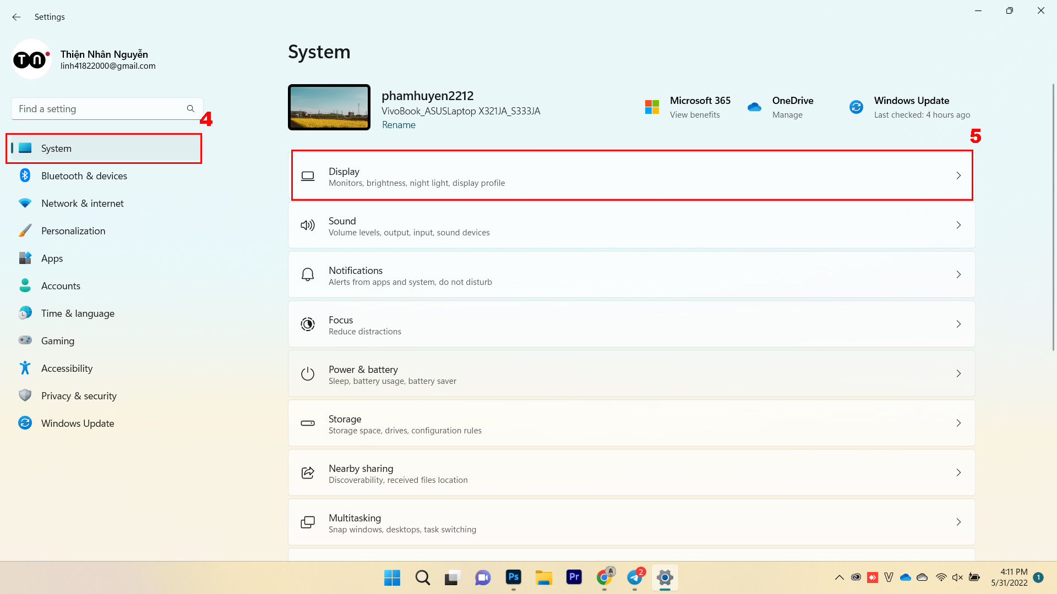Image resolution: width=1057 pixels, height=594 pixels.
Task: Click the muted volume tray icon
Action: coord(957,577)
